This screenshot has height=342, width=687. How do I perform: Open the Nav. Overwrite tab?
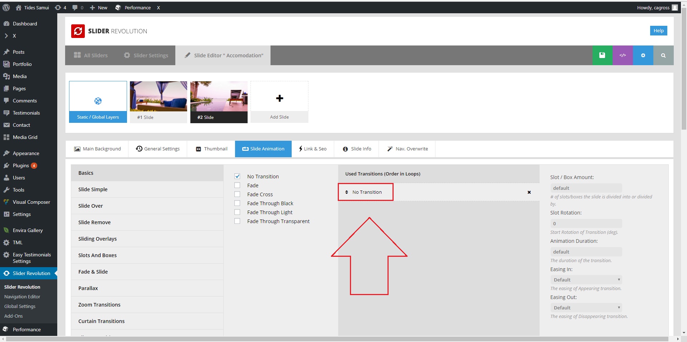[x=407, y=149]
